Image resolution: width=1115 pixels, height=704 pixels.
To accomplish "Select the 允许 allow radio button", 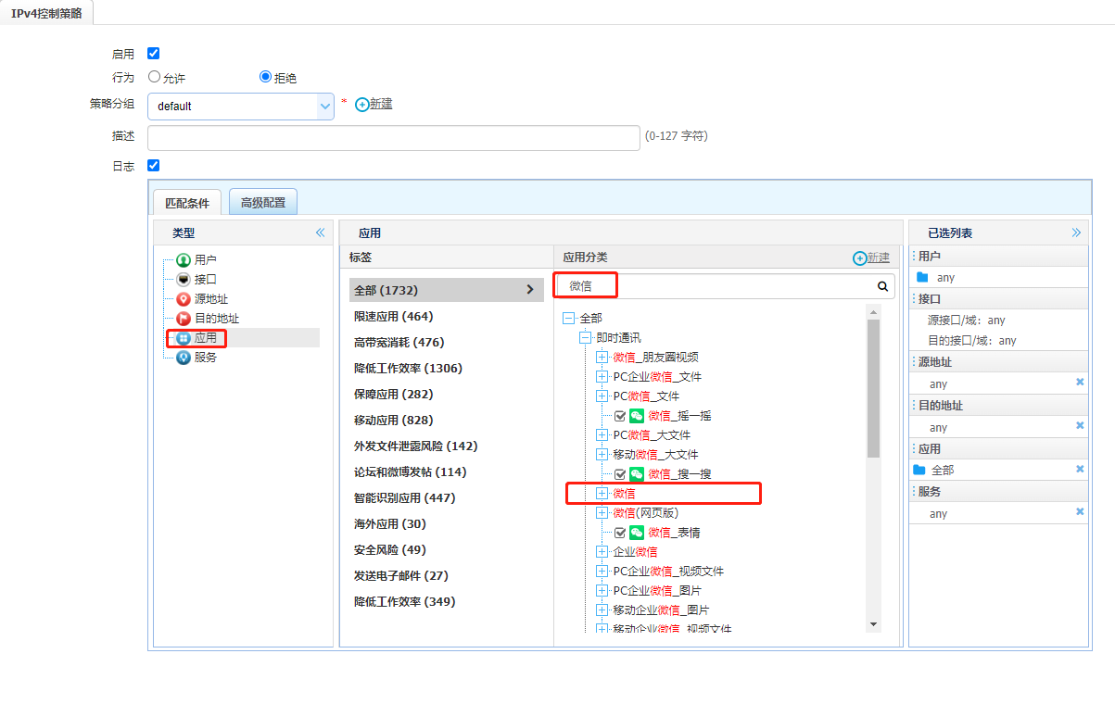I will click(154, 77).
